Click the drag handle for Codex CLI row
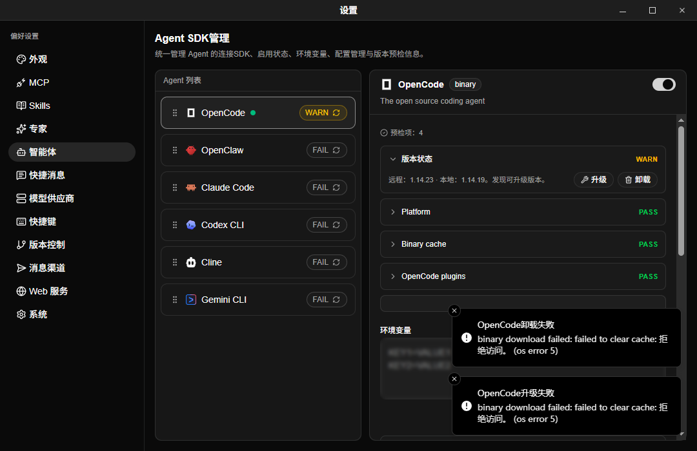 point(175,225)
